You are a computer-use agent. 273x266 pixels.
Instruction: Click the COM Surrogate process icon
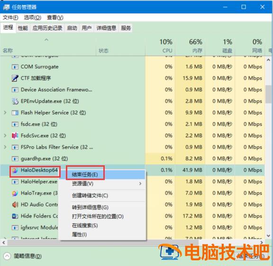click(x=15, y=67)
